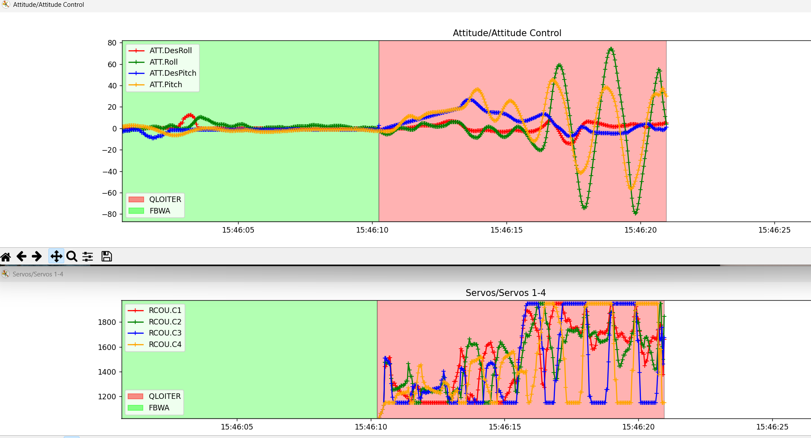Click the Attitude window title bar icon
The height and width of the screenshot is (438, 811).
(6, 5)
